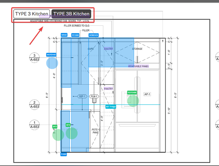Click the FHB9 tag below the cabinet
Viewport: 219px width, 166px height.
click(64, 154)
